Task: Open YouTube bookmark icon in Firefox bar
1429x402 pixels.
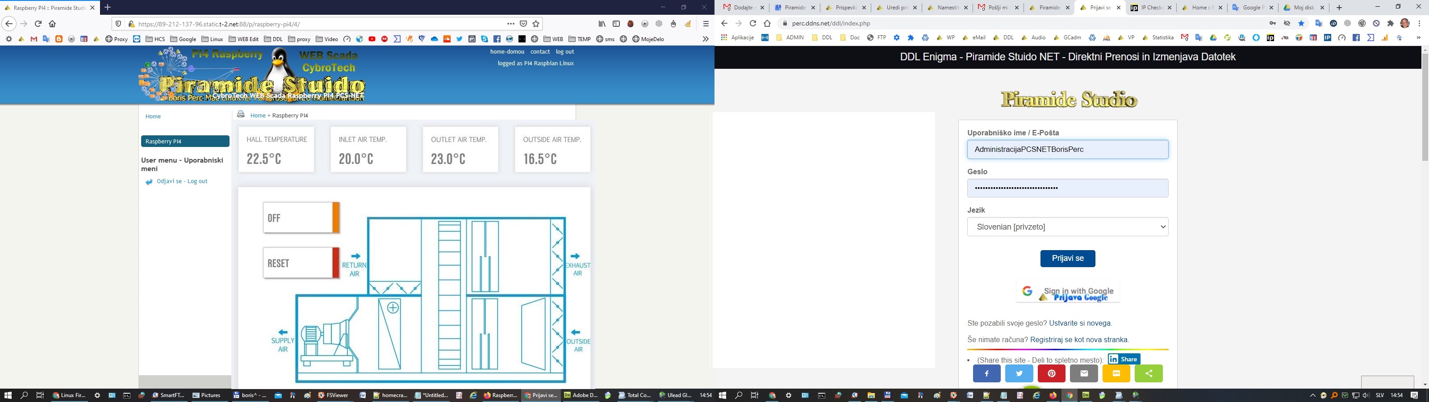Action: tap(372, 39)
